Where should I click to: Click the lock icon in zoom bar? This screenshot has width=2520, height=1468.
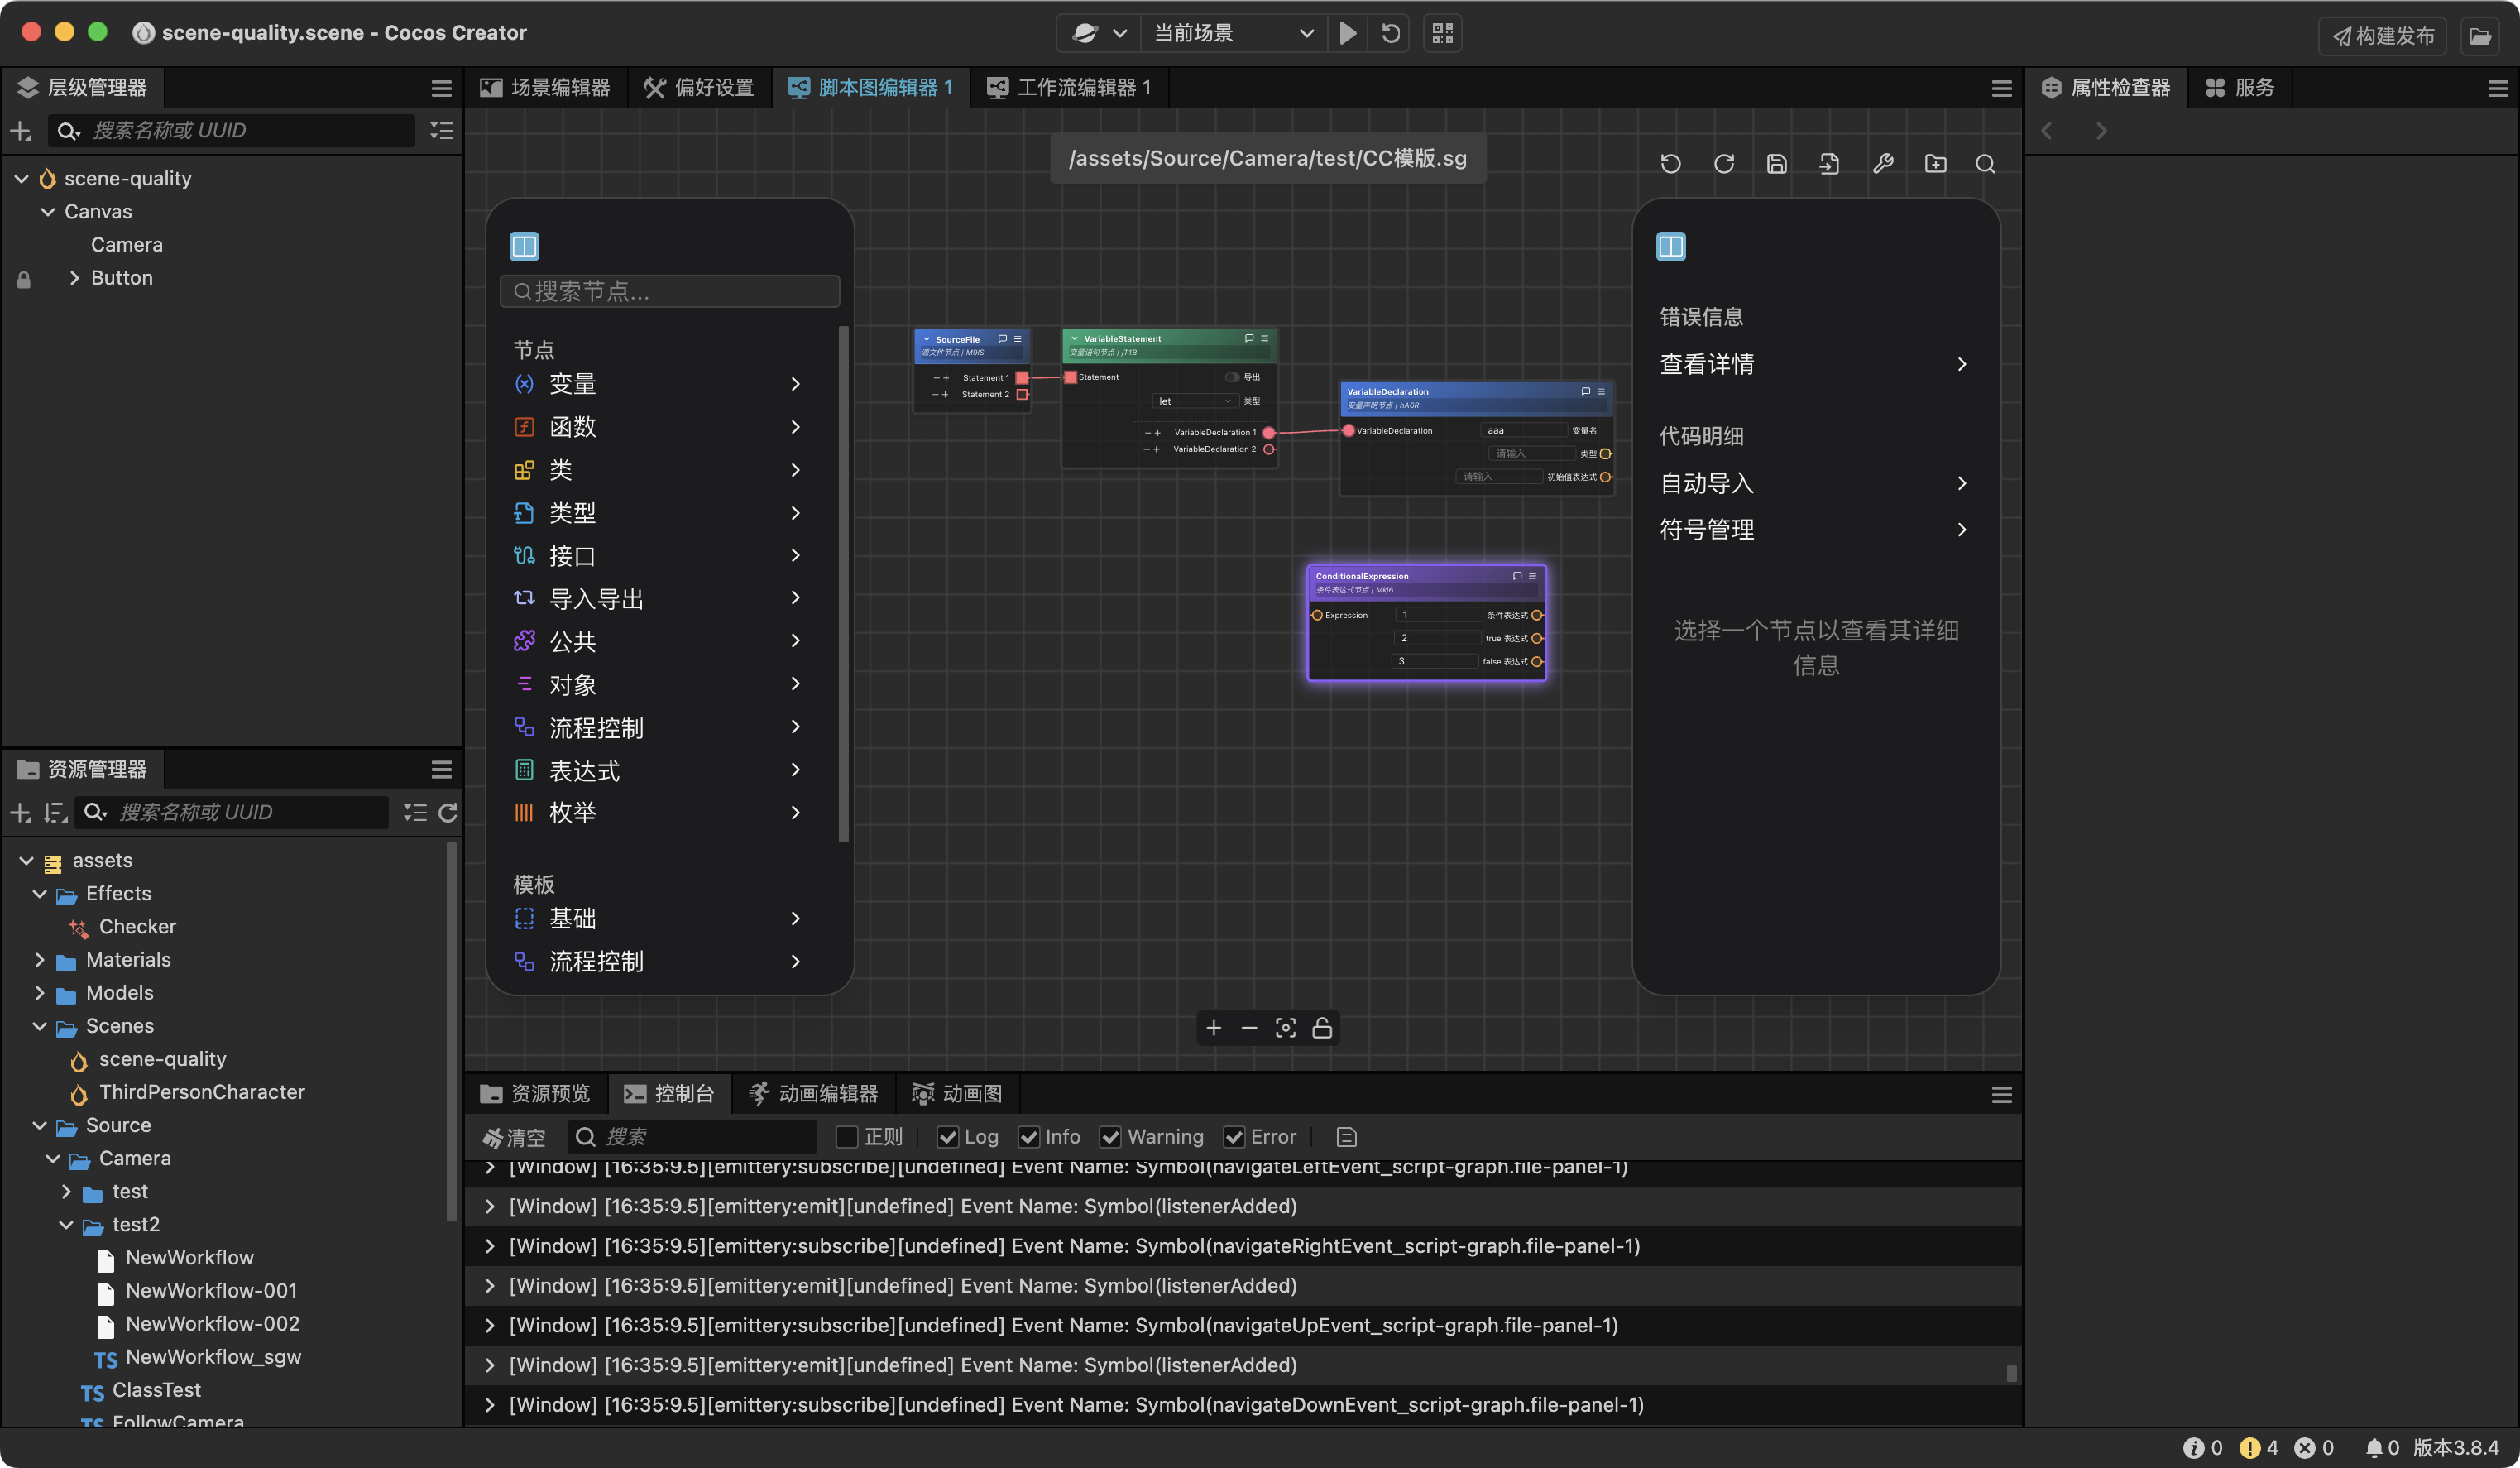1321,1028
